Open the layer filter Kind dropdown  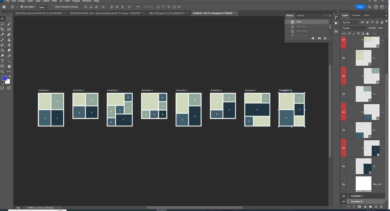tap(350, 22)
